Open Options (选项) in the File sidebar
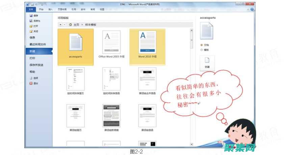Screen dimensions: 285x155 point(34,78)
